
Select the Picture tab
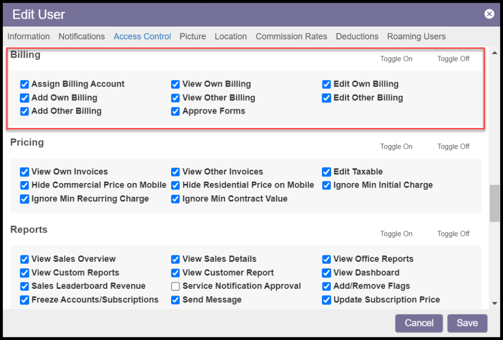click(x=193, y=36)
